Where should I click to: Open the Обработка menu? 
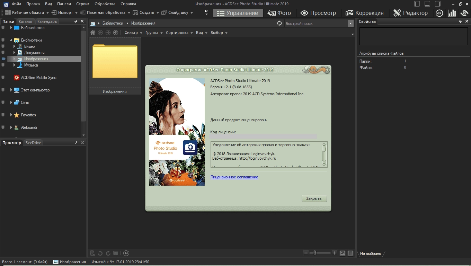pyautogui.click(x=105, y=4)
